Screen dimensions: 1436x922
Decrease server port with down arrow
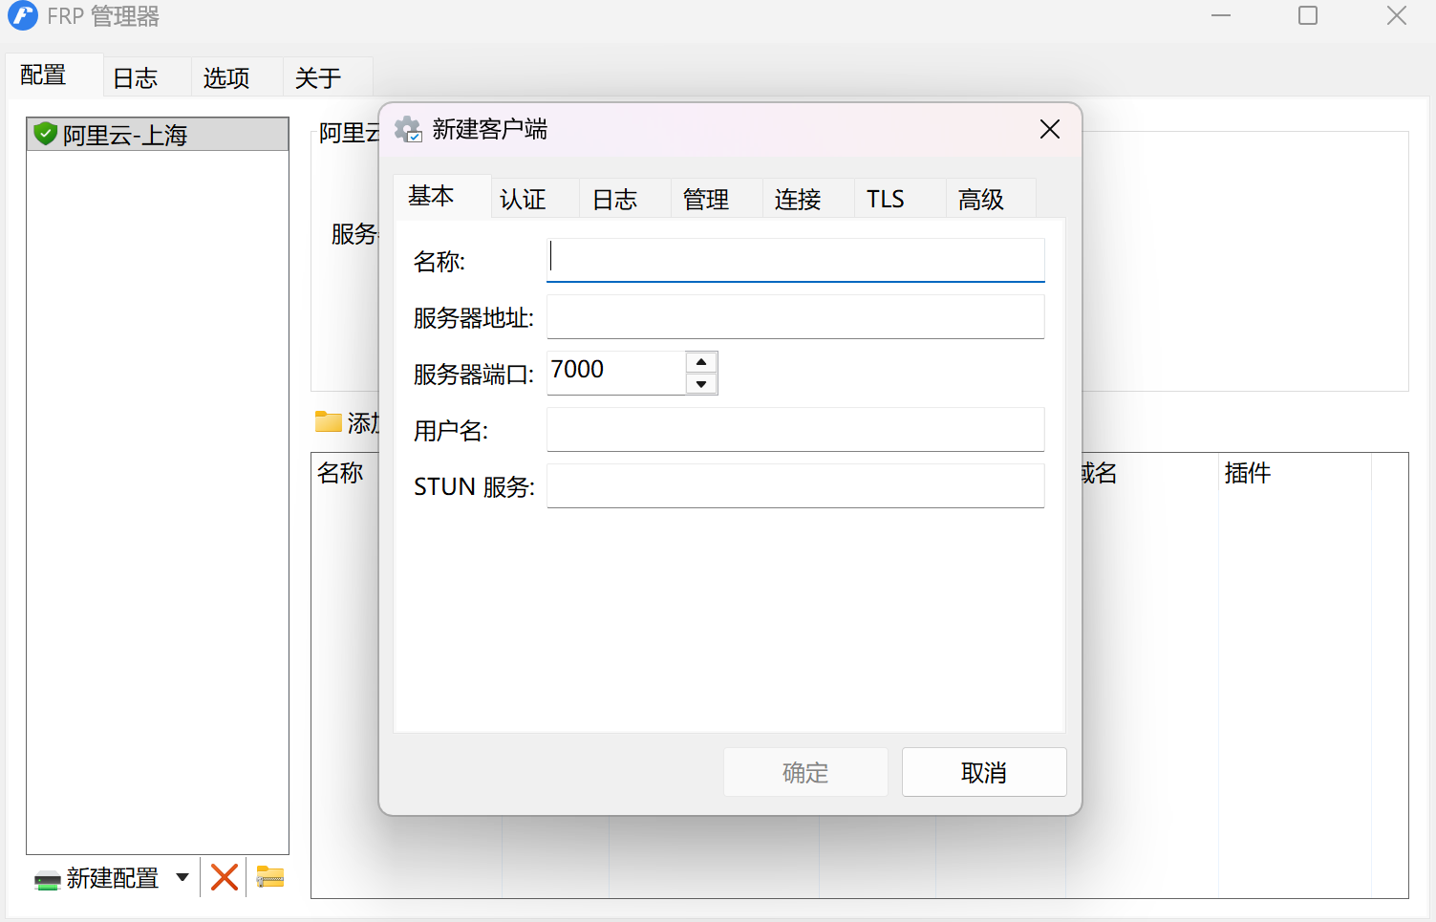click(701, 384)
